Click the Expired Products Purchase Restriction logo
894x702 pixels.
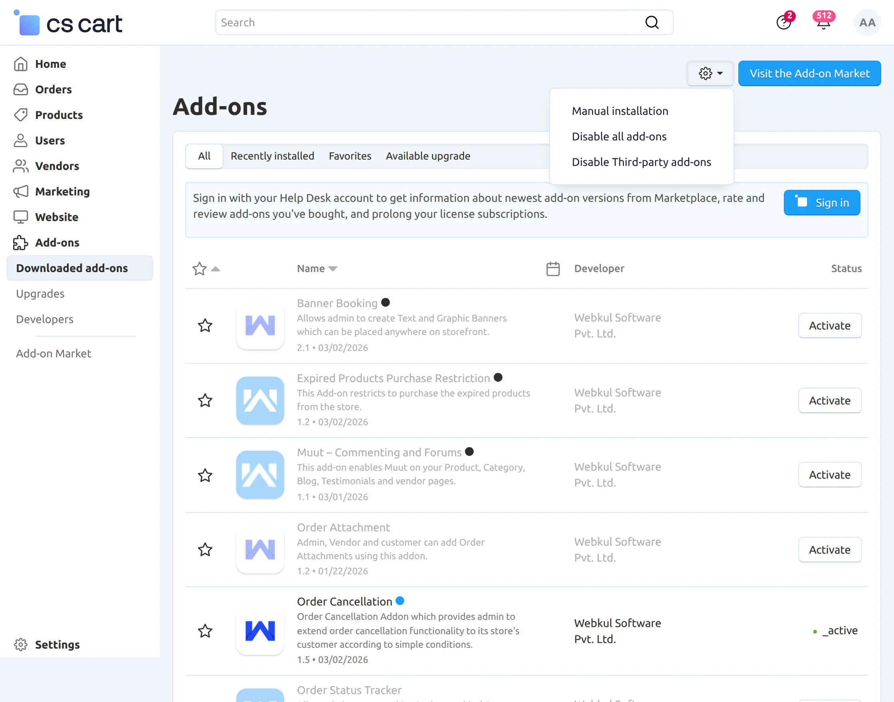260,400
